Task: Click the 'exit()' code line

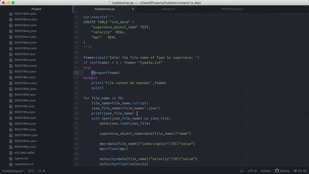Action: click(98, 88)
